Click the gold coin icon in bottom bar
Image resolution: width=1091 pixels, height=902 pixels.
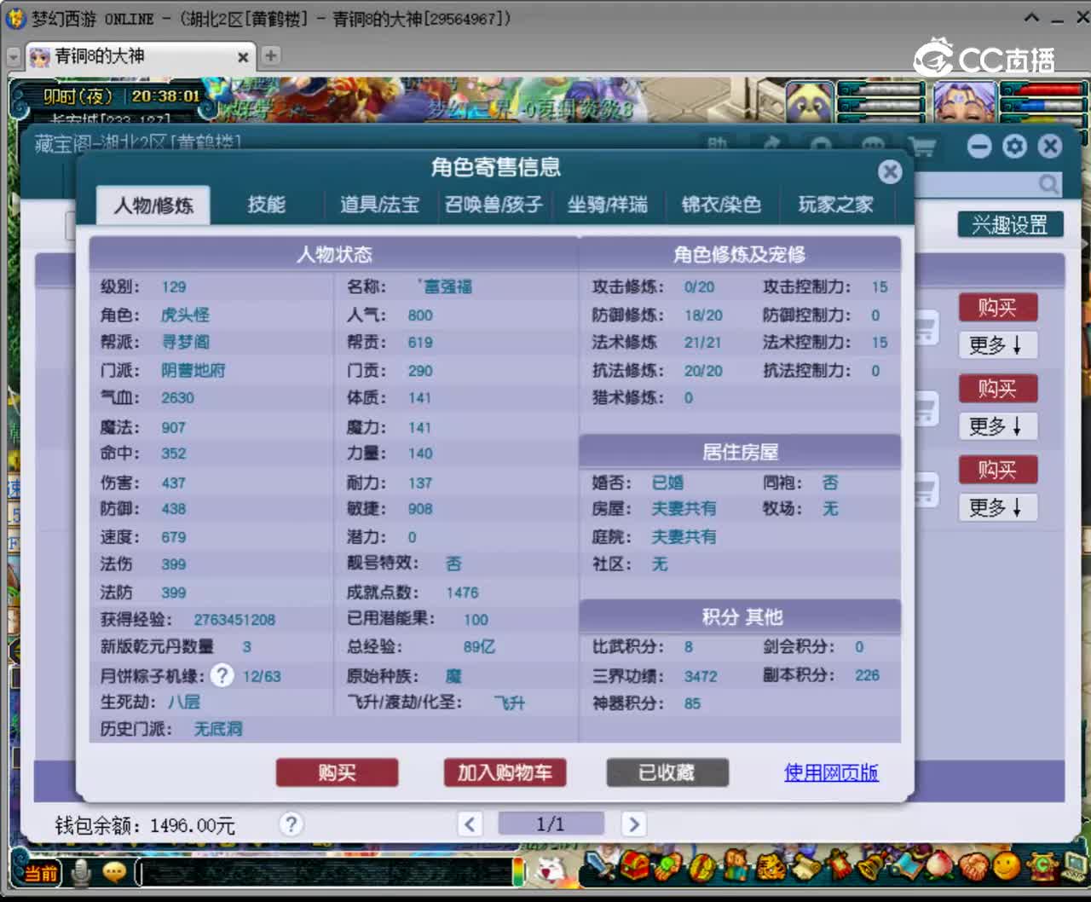pyautogui.click(x=702, y=868)
